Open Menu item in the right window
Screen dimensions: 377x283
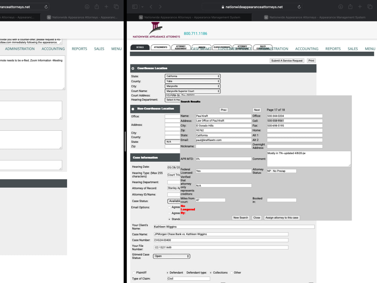370,49
